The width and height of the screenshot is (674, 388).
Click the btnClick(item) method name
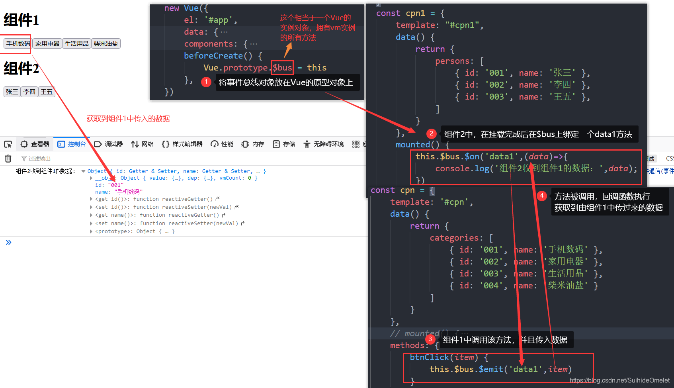[444, 357]
